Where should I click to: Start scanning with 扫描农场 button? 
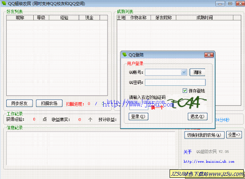pos(49,103)
